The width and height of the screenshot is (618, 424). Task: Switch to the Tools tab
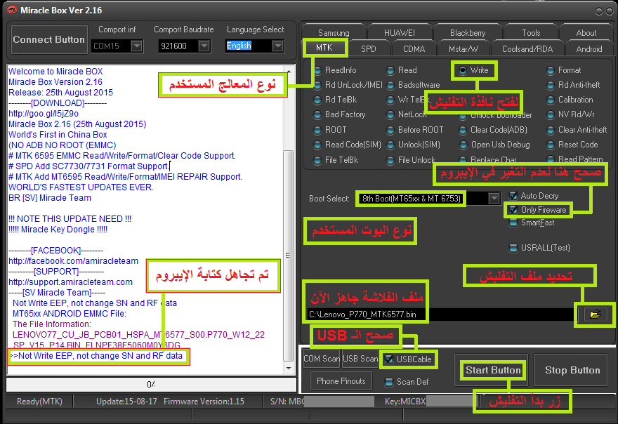coord(532,33)
